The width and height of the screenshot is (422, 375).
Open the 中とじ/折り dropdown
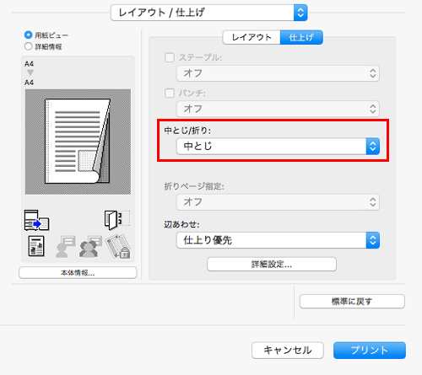click(x=278, y=146)
